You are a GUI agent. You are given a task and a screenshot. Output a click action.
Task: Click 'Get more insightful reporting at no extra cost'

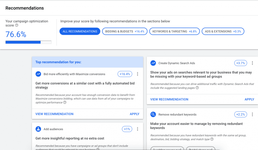pyautogui.click(x=70, y=138)
